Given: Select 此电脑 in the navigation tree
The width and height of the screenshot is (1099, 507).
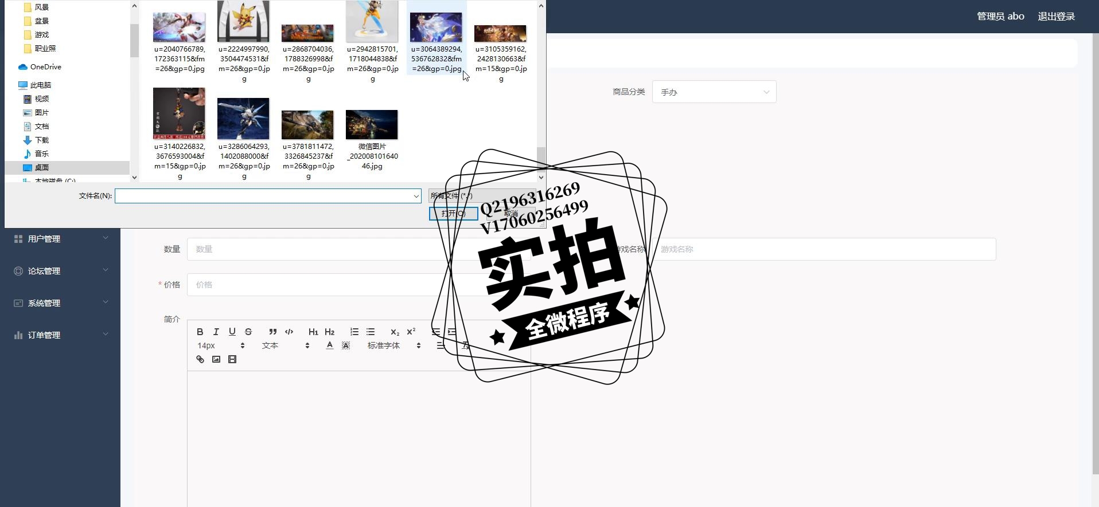Looking at the screenshot, I should [35, 85].
